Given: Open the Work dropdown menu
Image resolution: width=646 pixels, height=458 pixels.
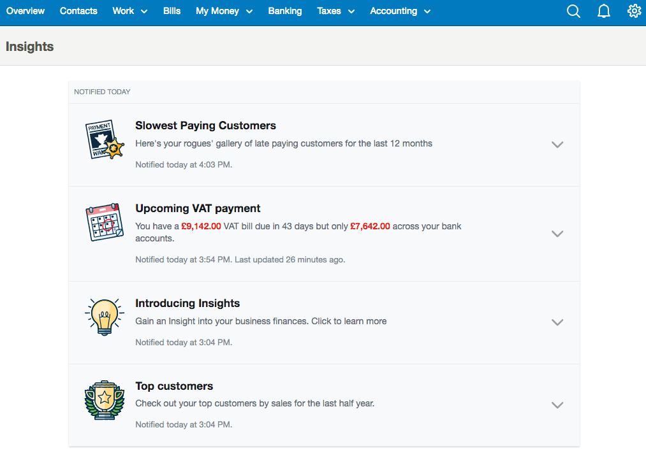Looking at the screenshot, I should point(130,11).
